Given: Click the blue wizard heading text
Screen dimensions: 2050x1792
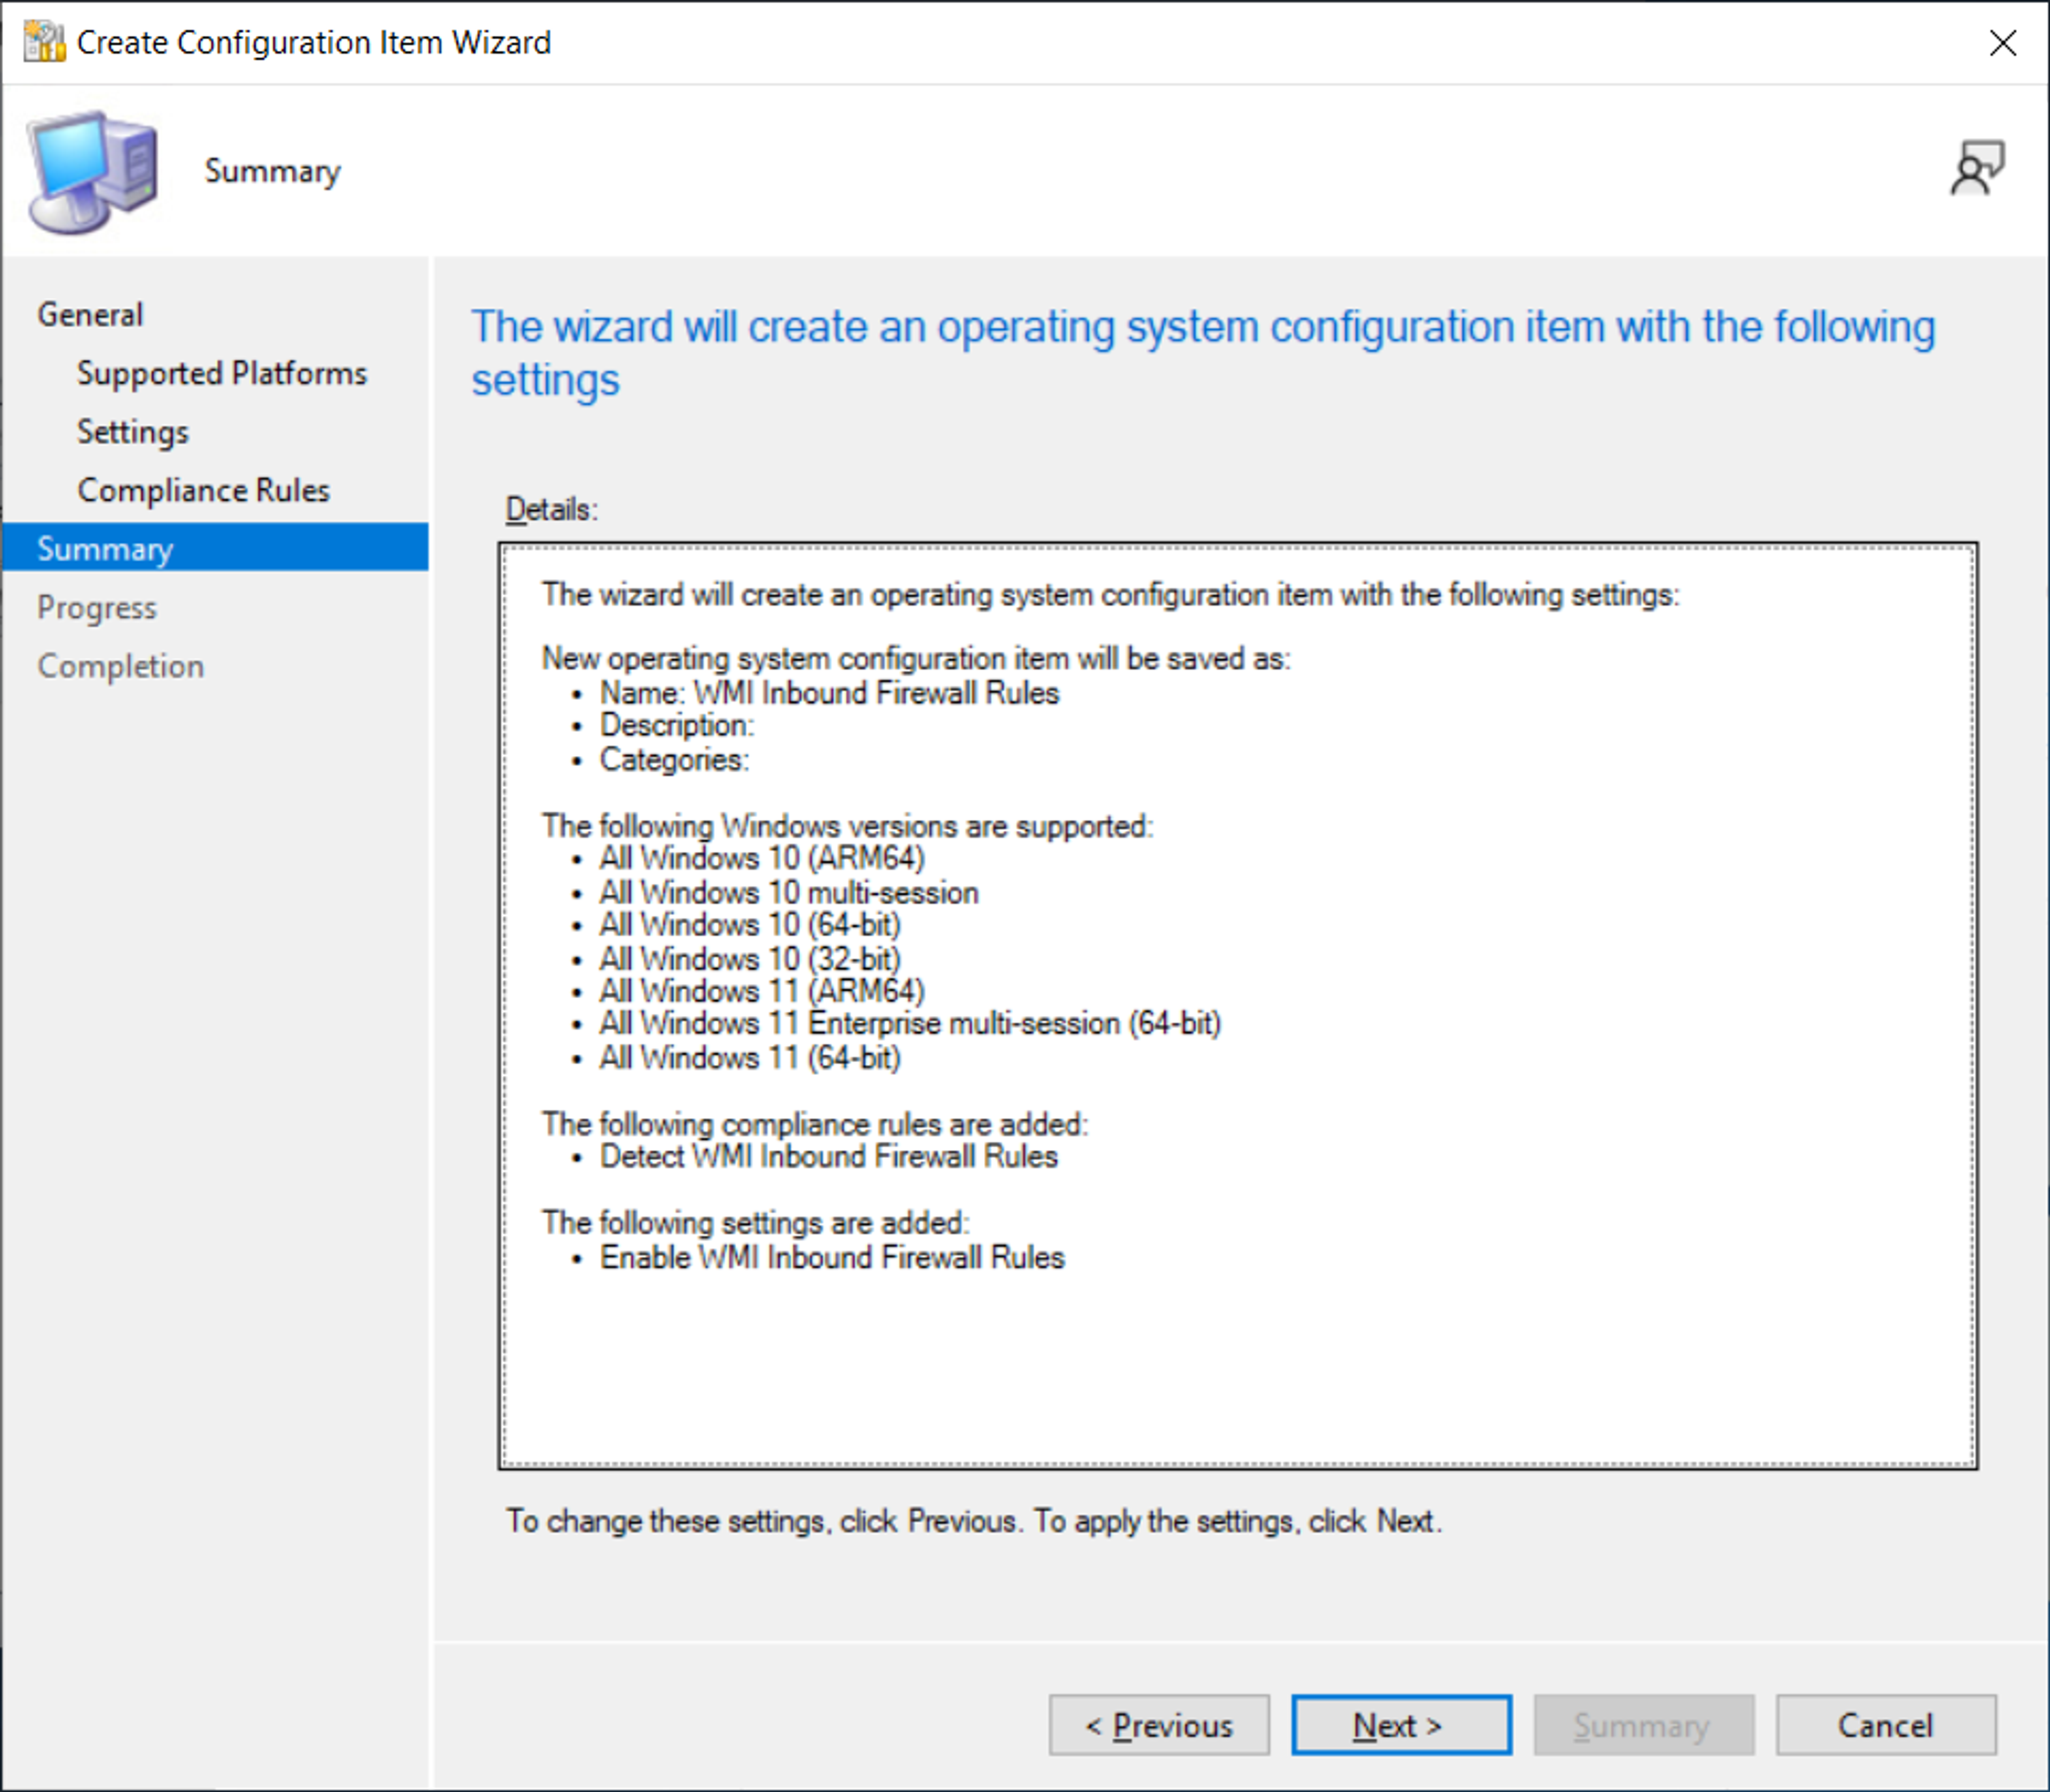Looking at the screenshot, I should tap(1203, 353).
